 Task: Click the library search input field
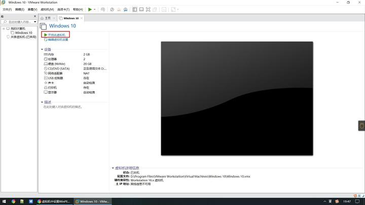tap(19, 22)
